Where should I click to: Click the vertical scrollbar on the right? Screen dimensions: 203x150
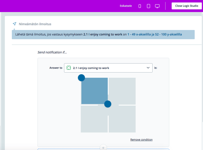202,67
